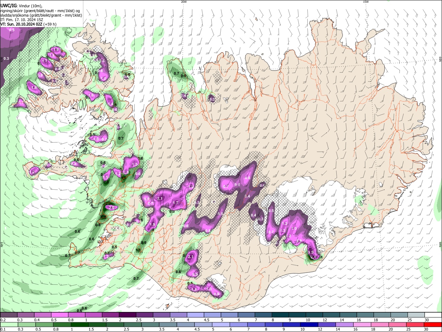This screenshot has width=442, height=332.
Task: Click the lavender swatch labeled 4 in upper legend
Action: (x=195, y=315)
